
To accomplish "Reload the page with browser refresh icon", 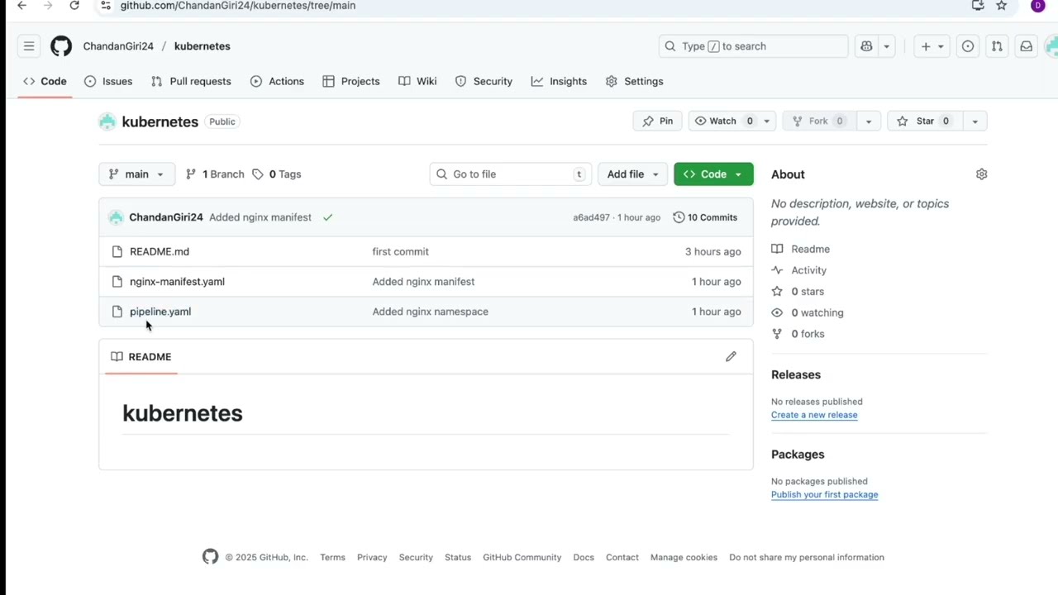I will click(74, 6).
